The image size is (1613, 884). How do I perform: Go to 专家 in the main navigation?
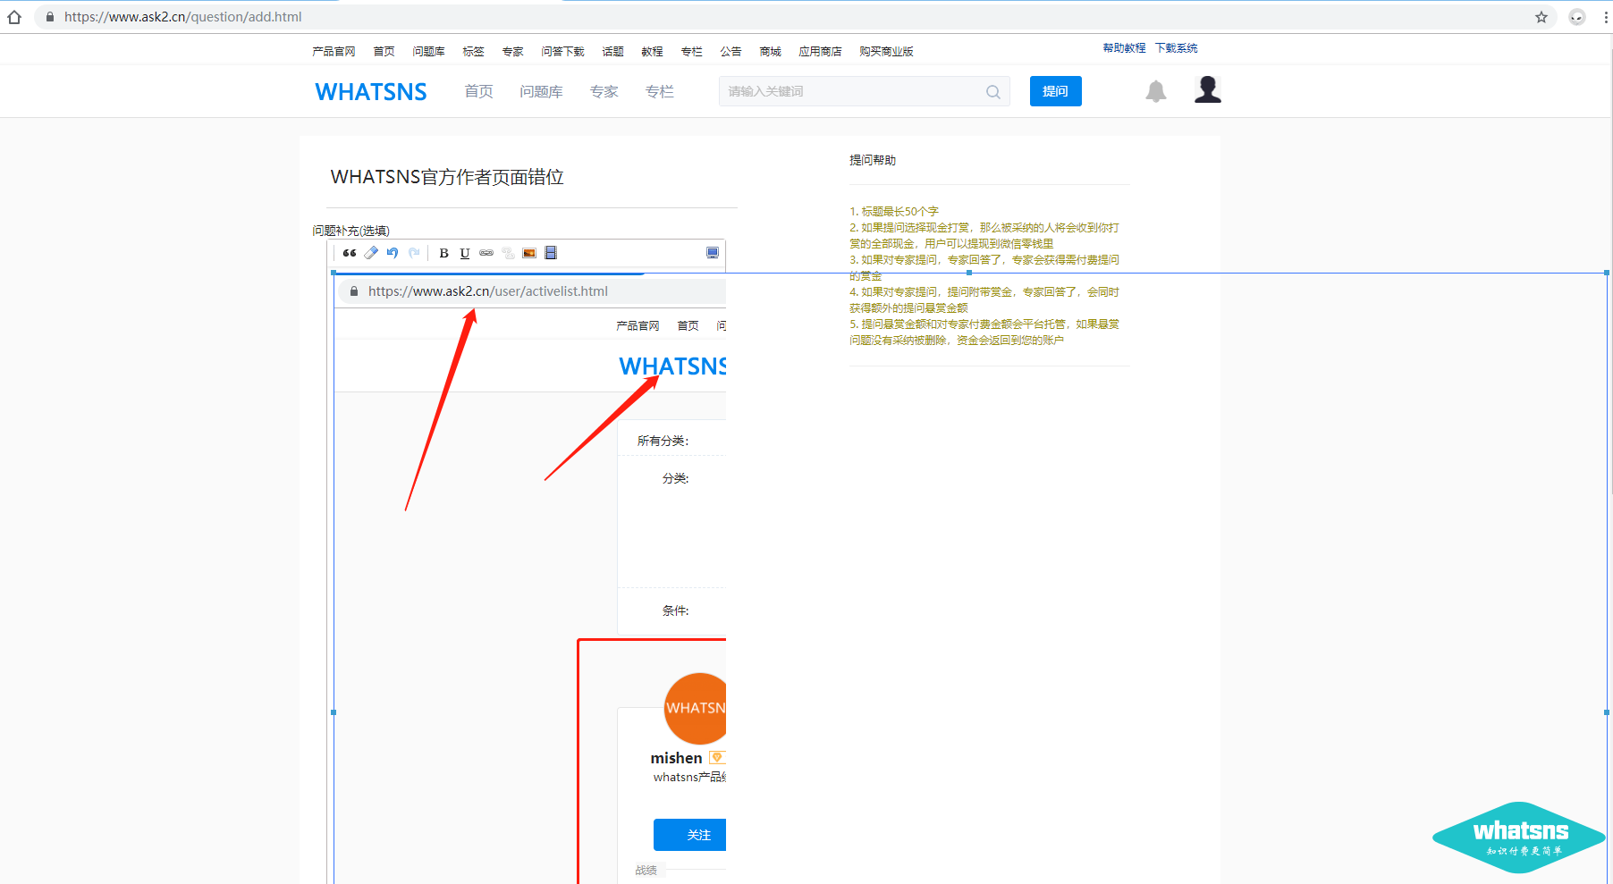coord(604,91)
